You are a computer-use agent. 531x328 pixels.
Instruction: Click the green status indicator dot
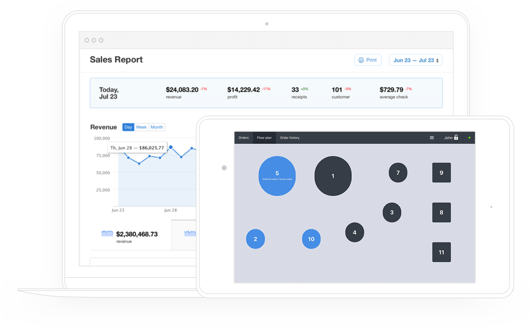[x=469, y=137]
